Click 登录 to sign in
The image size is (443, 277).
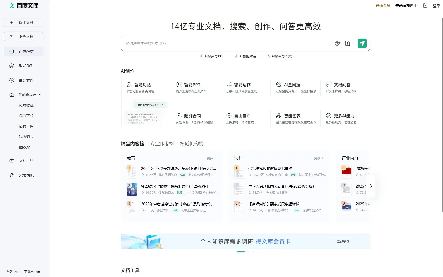[436, 6]
